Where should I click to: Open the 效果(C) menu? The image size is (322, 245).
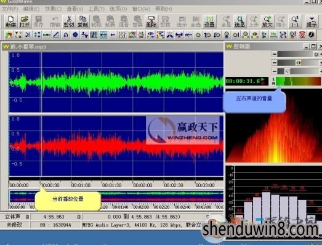click(53, 9)
